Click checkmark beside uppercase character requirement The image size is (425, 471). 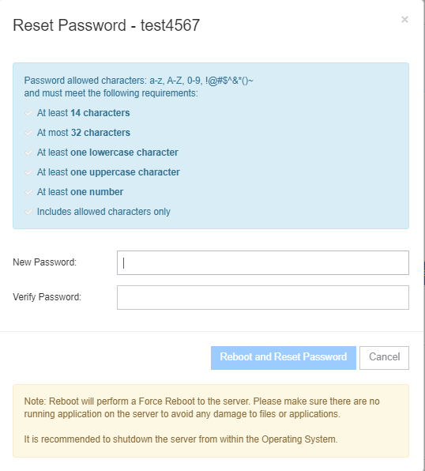28,173
